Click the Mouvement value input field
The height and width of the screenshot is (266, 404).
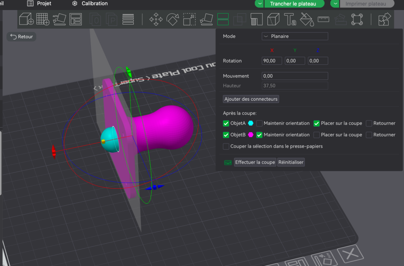(295, 76)
